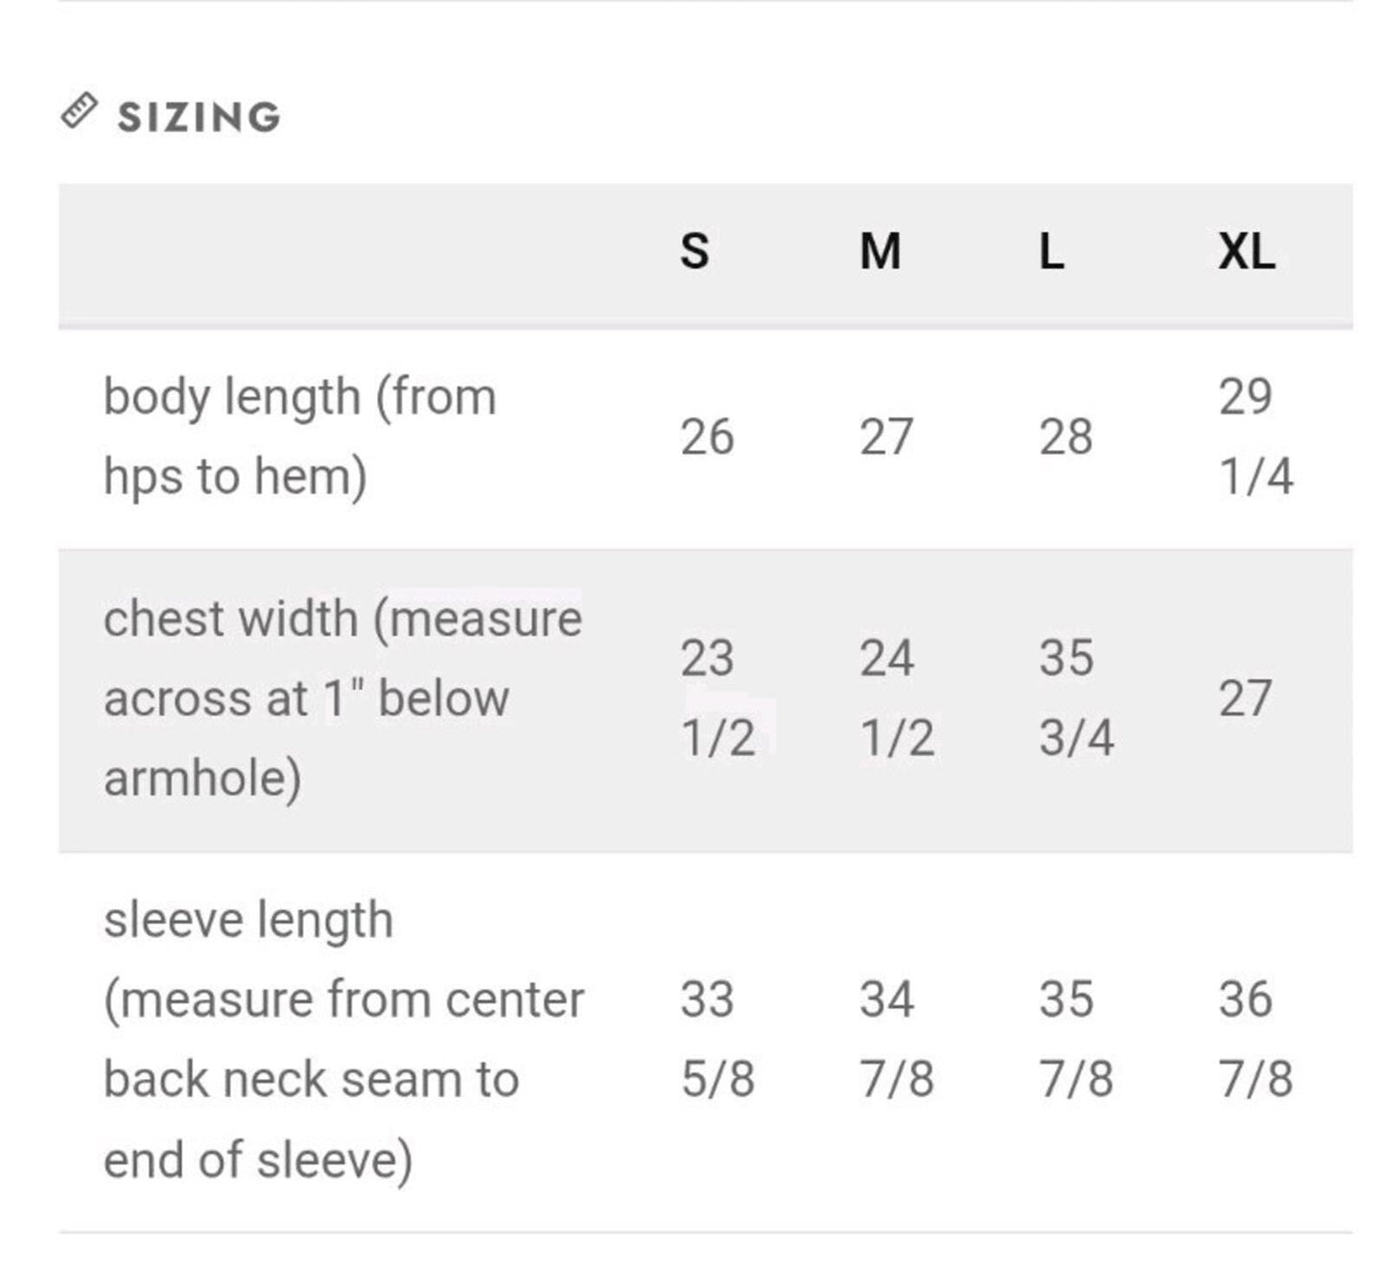The image size is (1386, 1265).
Task: Click body length value 28 for L
Action: (1066, 437)
